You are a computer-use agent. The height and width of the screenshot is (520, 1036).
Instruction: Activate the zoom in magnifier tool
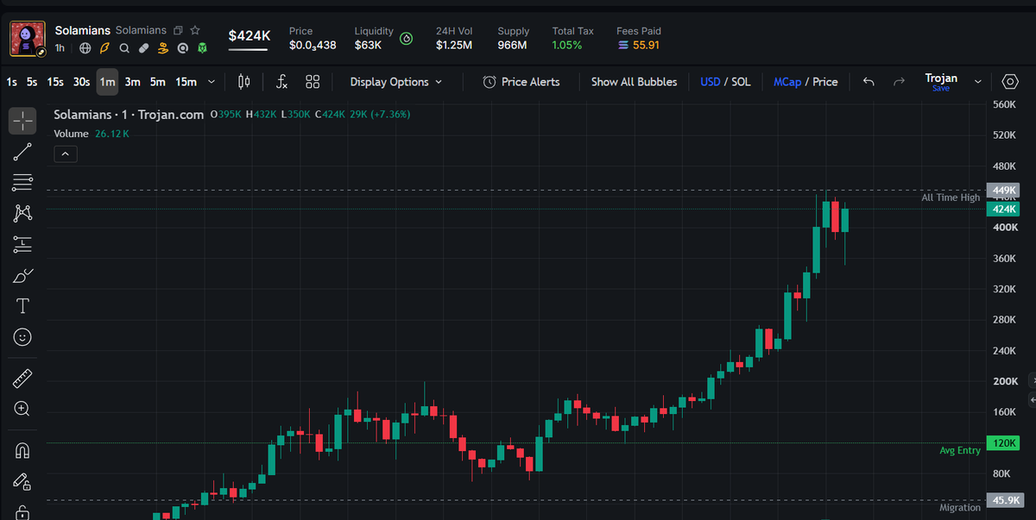(22, 409)
